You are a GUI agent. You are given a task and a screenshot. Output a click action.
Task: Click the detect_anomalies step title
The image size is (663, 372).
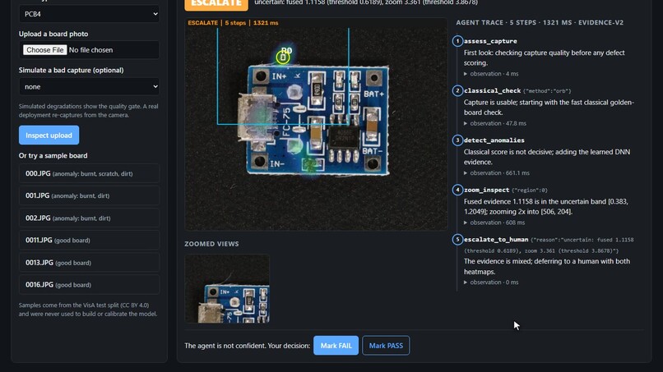(x=494, y=140)
